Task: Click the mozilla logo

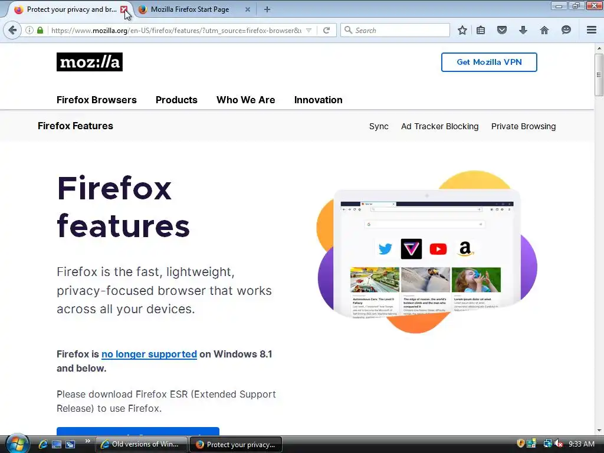Action: pyautogui.click(x=90, y=62)
